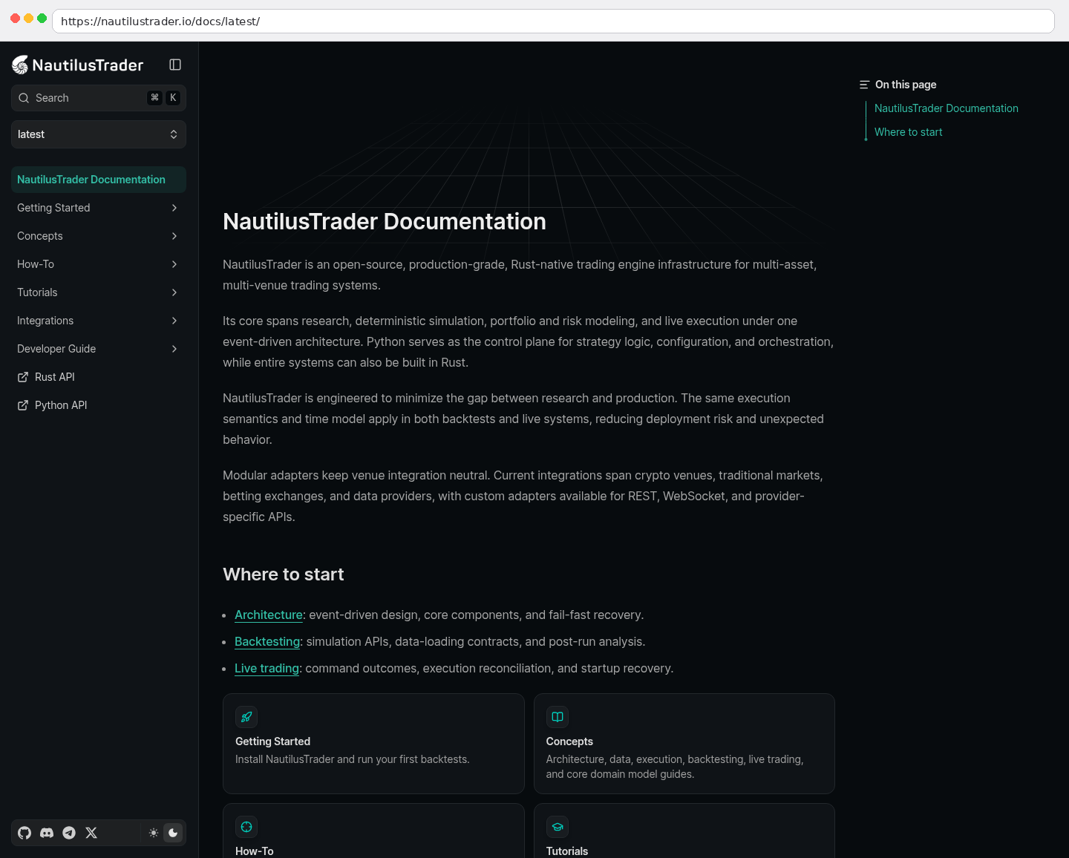Open the How-To card

tap(373, 831)
